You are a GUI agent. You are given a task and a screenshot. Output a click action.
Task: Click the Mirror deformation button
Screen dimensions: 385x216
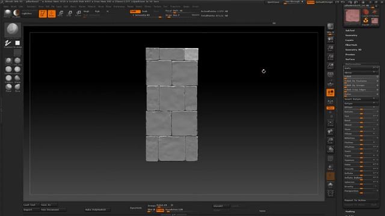[x=361, y=73]
